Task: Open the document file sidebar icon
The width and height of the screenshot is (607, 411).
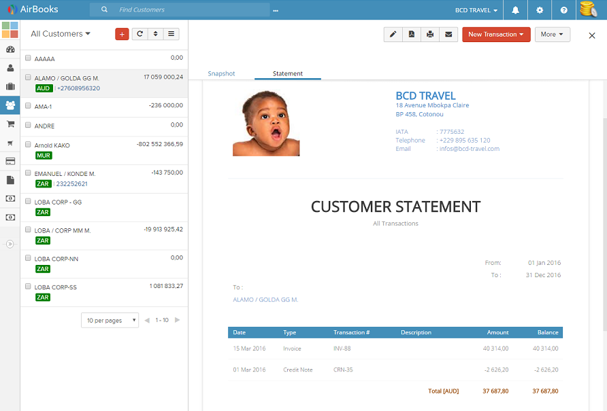Action: (10, 180)
